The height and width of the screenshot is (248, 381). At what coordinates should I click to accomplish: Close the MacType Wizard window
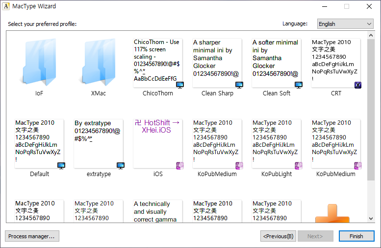[369, 6]
